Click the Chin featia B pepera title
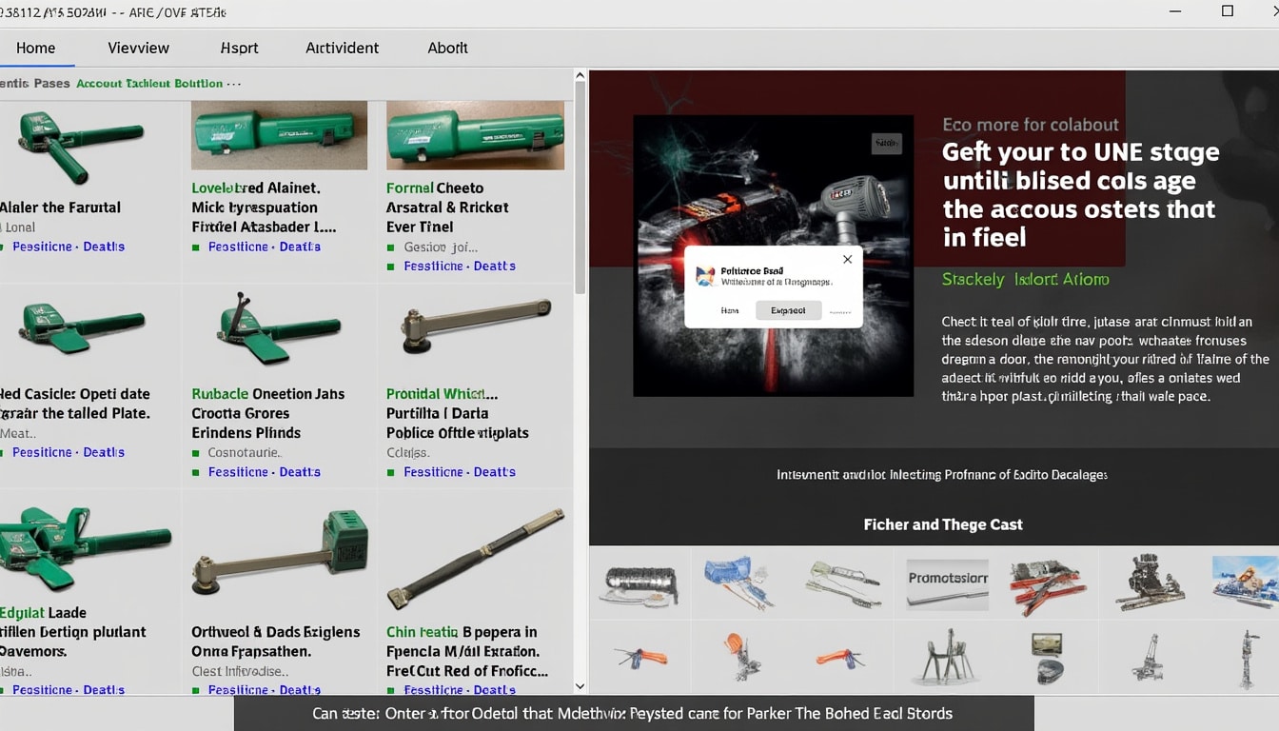Viewport: 1279px width, 731px height. [466, 651]
